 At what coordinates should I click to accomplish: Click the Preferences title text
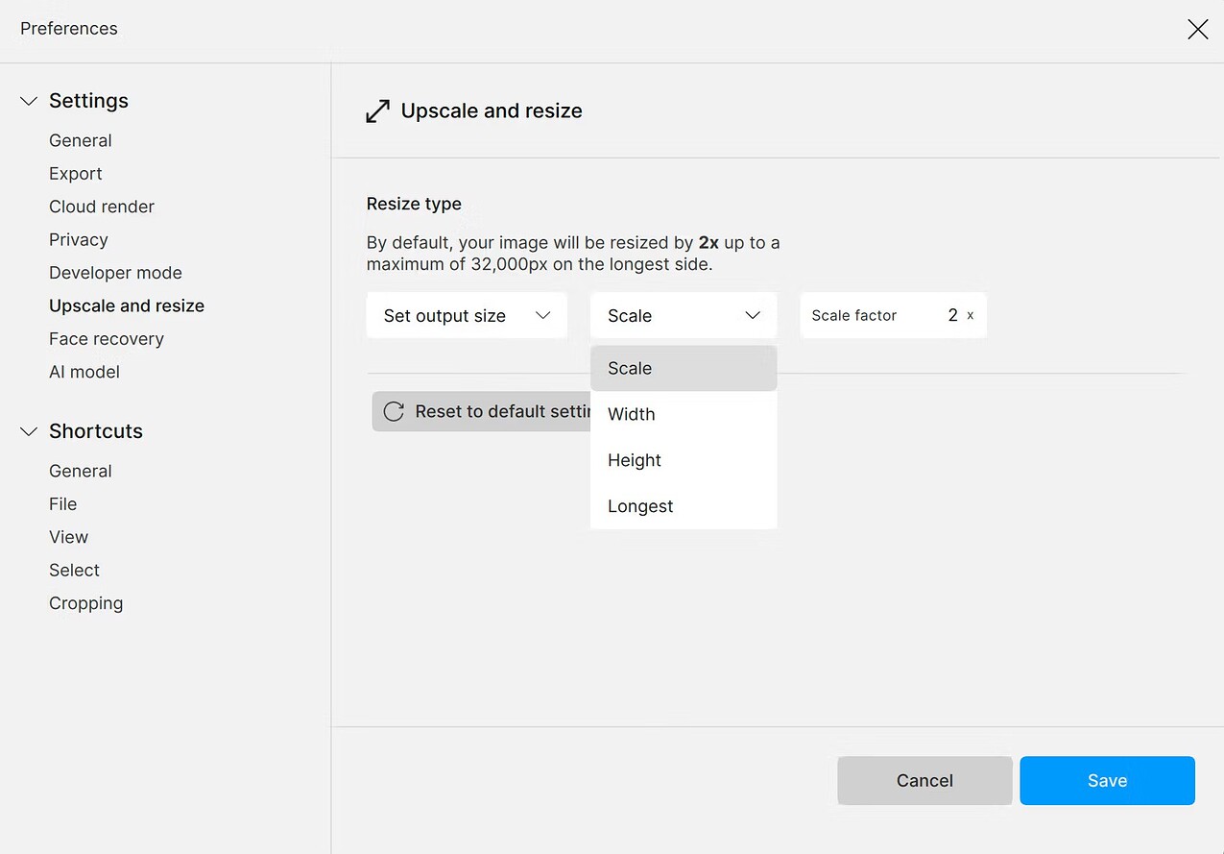coord(69,29)
